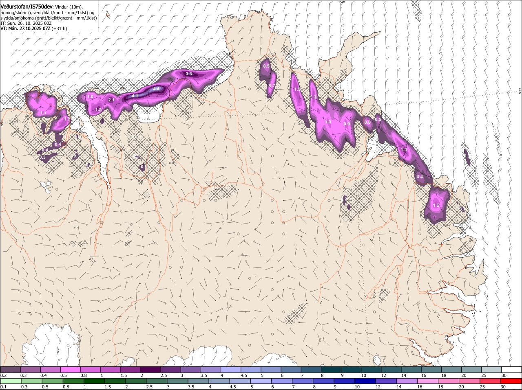Click the bottom-row legend swatch between 0.1 and 0.3

(10, 381)
